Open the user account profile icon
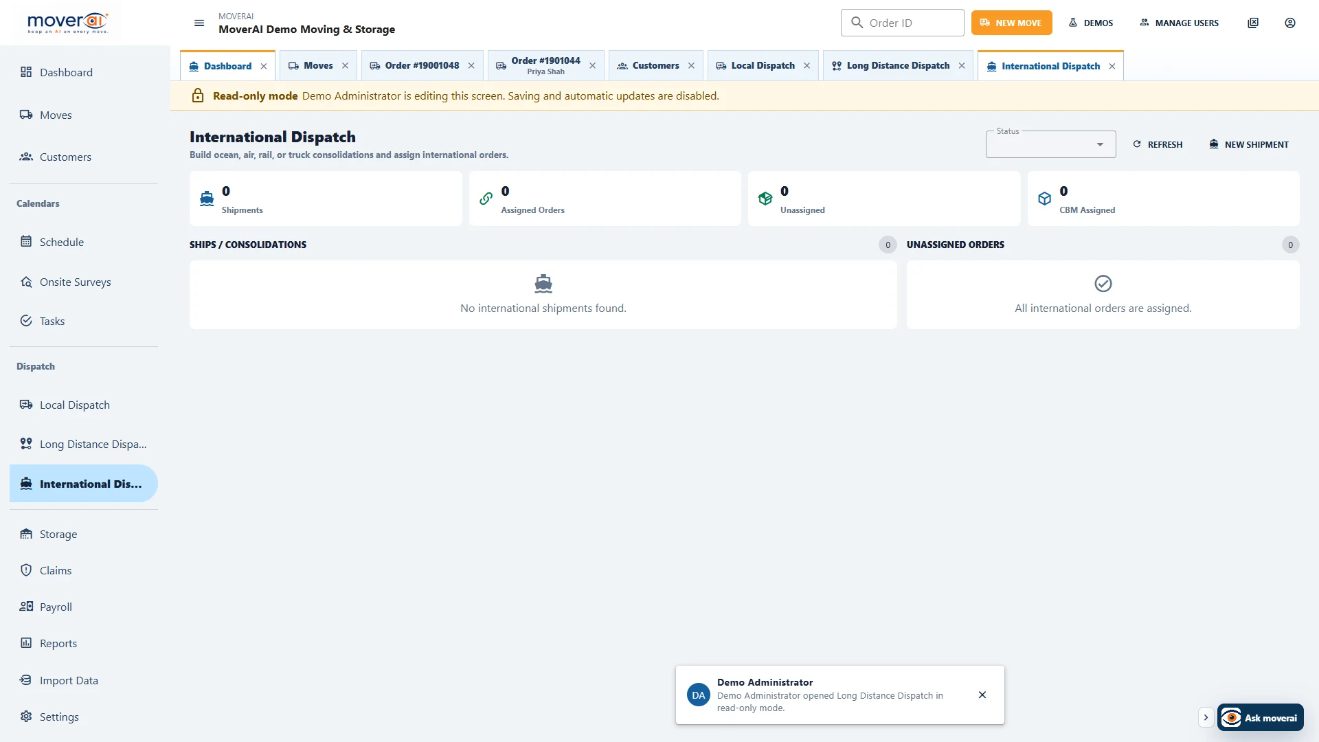This screenshot has width=1319, height=742. coord(1290,23)
